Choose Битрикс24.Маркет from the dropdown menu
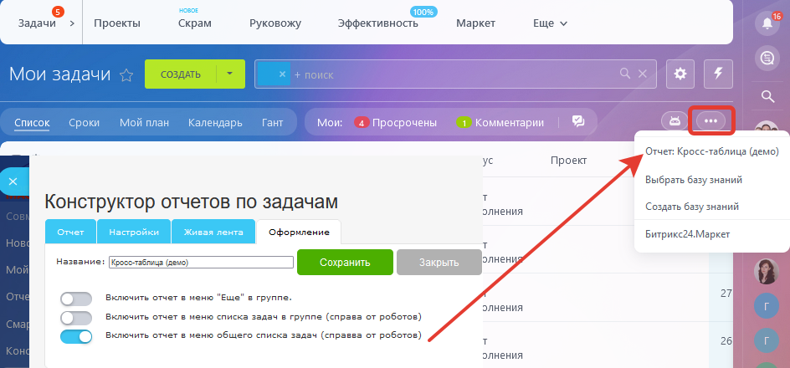This screenshot has height=368, width=790. [687, 234]
